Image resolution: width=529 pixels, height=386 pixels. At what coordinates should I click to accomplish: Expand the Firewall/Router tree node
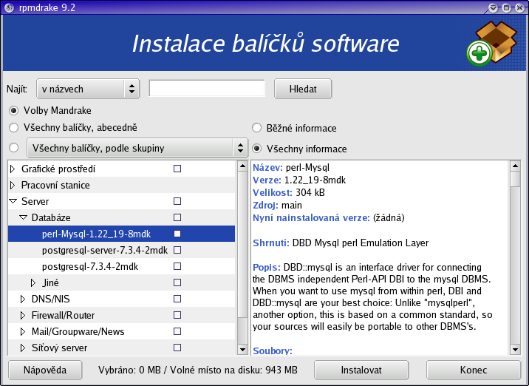tap(23, 315)
